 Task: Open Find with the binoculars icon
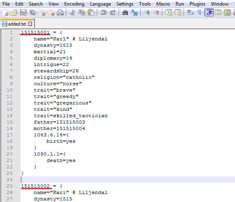click(x=125, y=12)
